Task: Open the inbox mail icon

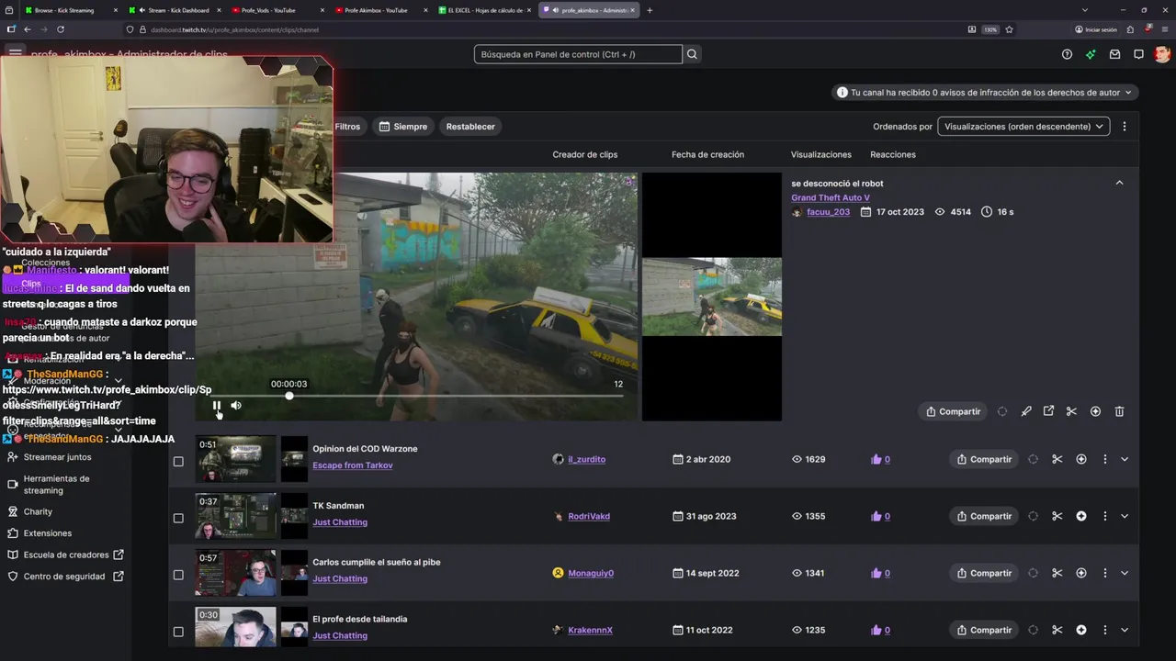Action: (x=1114, y=54)
